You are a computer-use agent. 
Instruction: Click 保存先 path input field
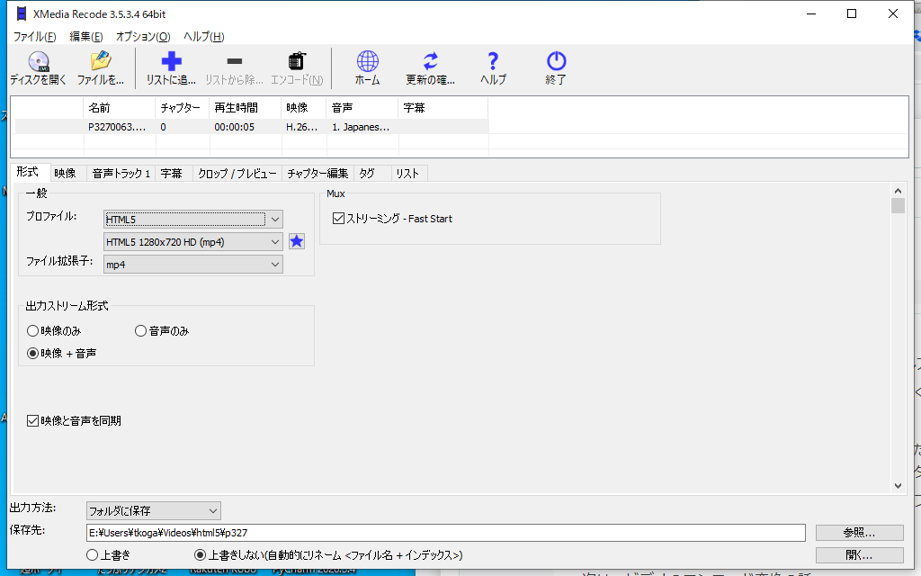coord(446,533)
